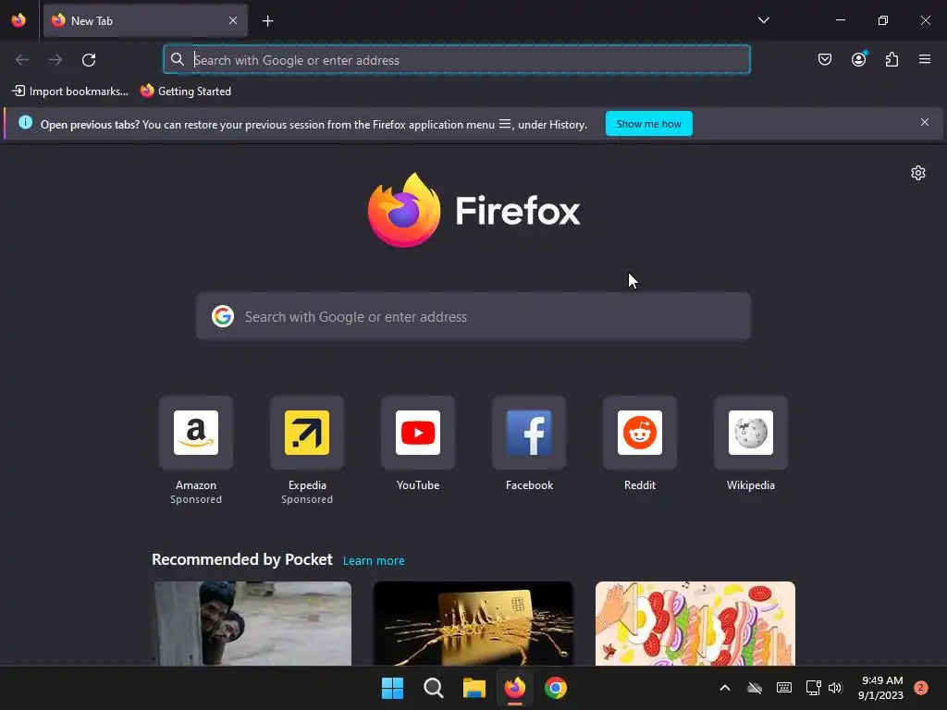Go back one page
The image size is (947, 710).
[22, 60]
